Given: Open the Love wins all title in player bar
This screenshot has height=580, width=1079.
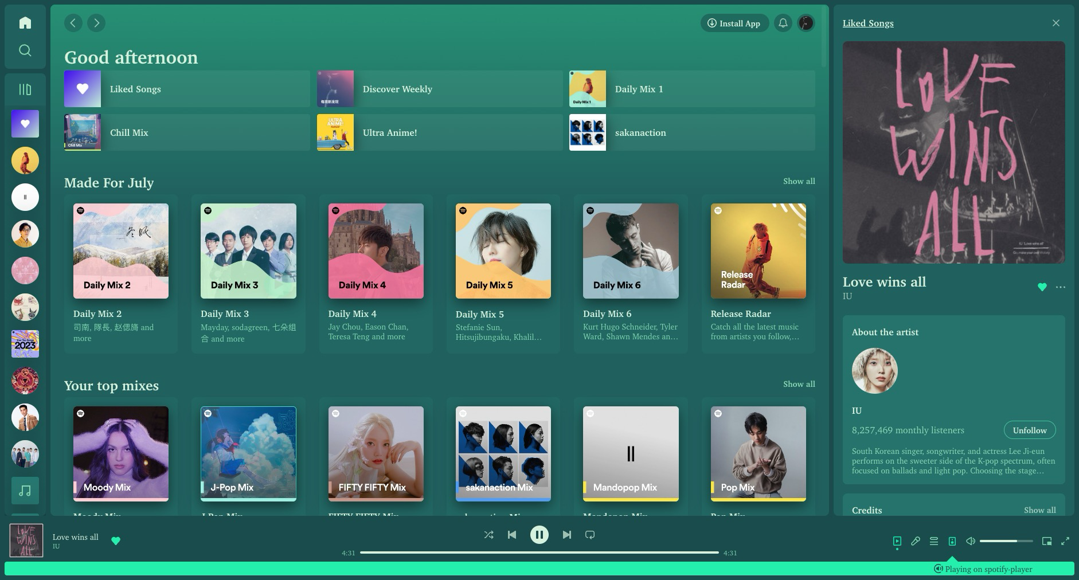Looking at the screenshot, I should click(x=76, y=537).
